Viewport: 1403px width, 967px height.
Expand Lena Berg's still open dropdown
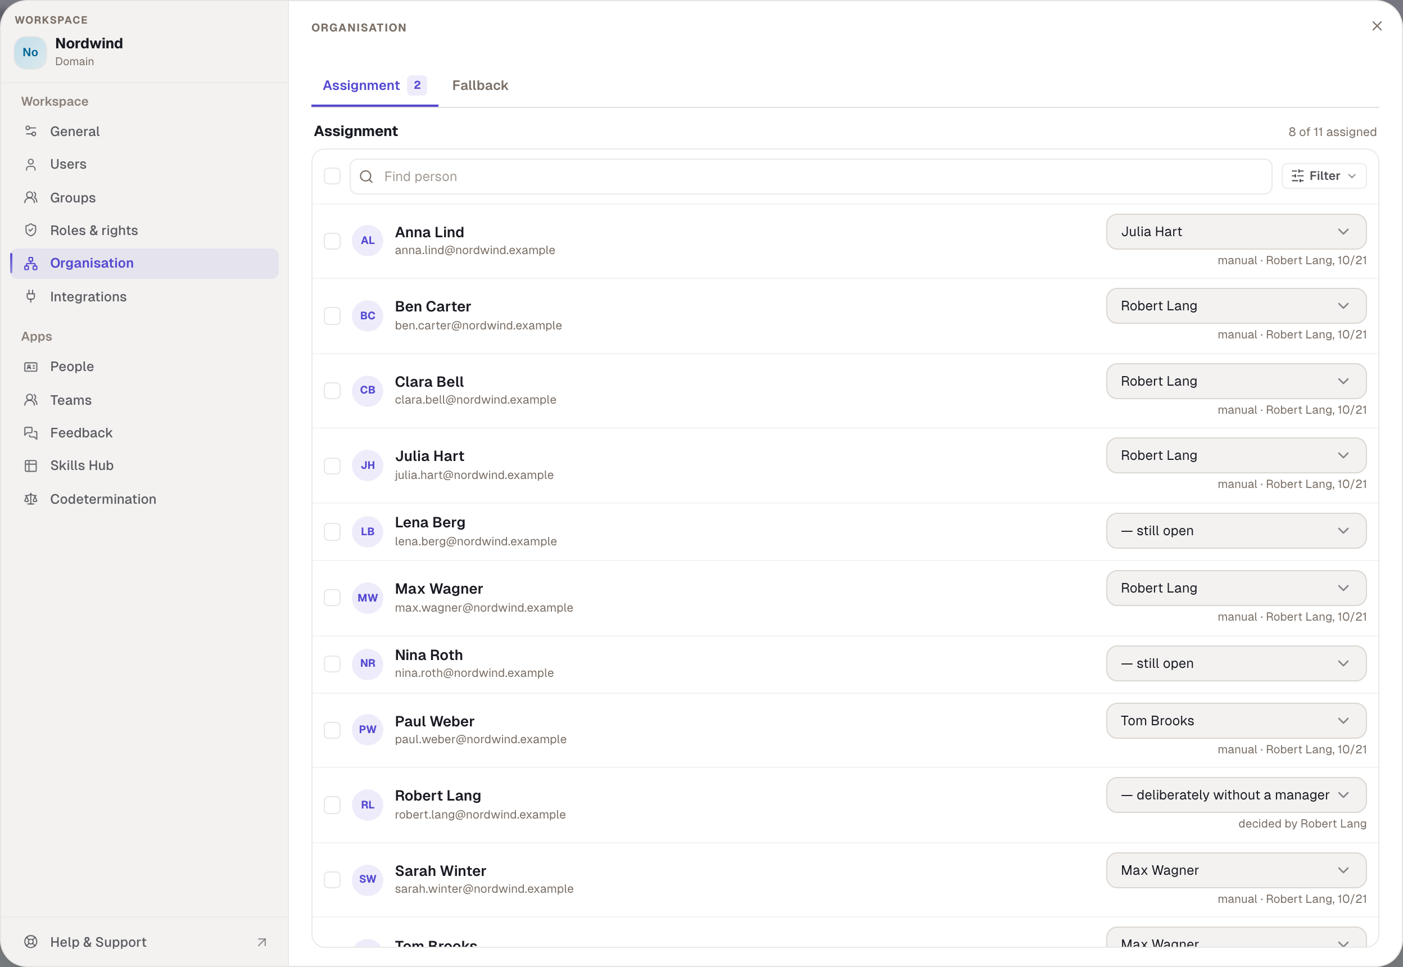(1236, 531)
